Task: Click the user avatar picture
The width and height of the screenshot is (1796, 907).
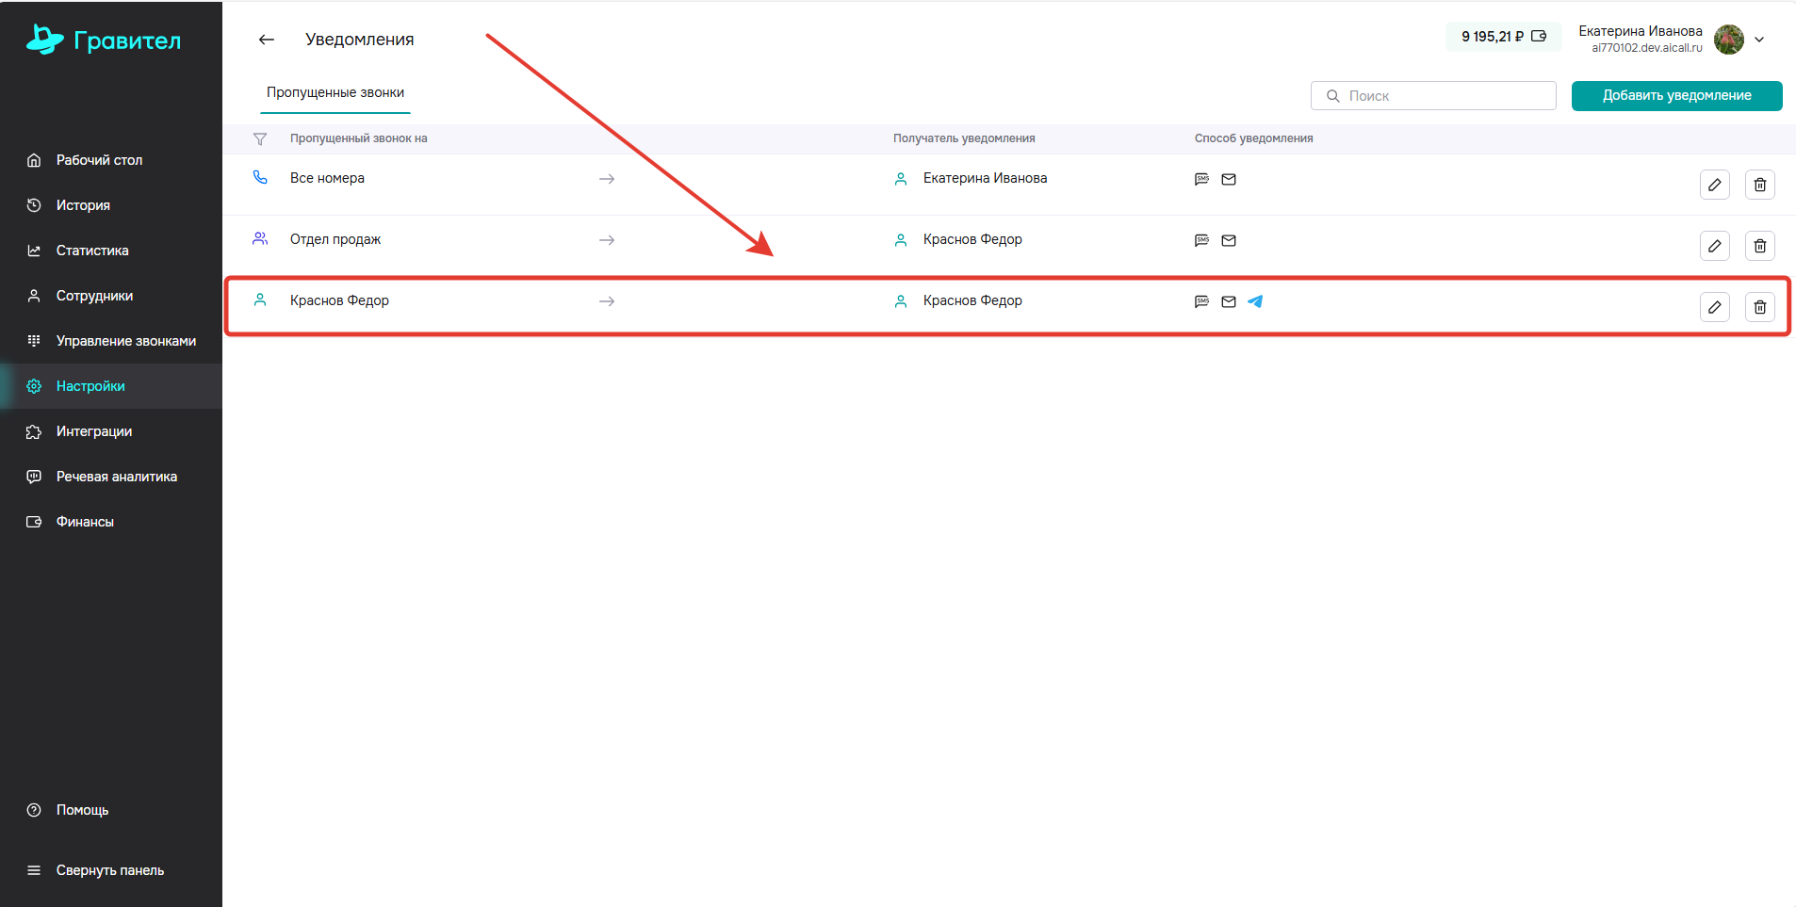Action: click(1728, 40)
